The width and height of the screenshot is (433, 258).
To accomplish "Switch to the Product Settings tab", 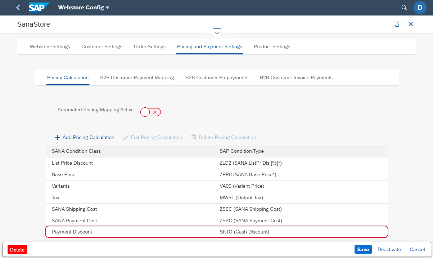I will [272, 47].
